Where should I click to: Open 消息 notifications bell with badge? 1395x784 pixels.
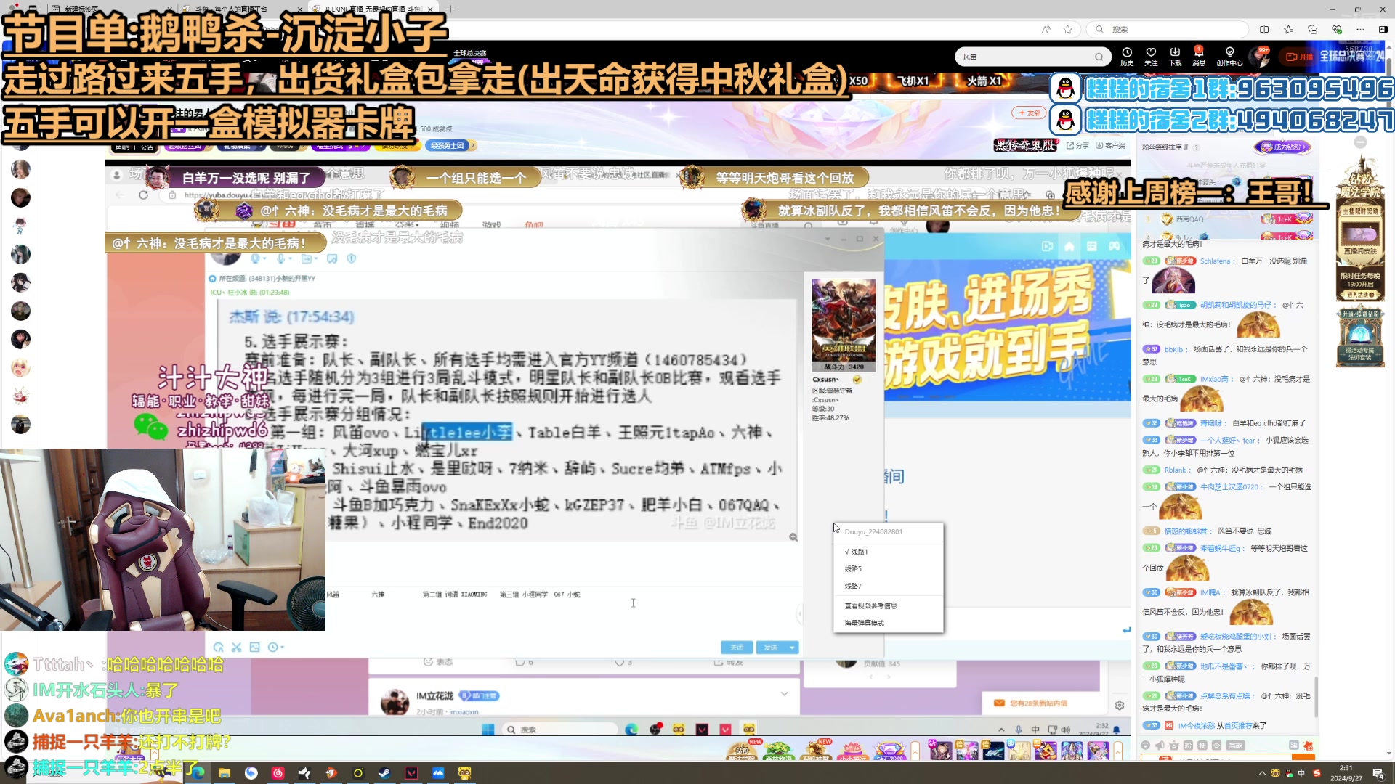coord(1199,56)
